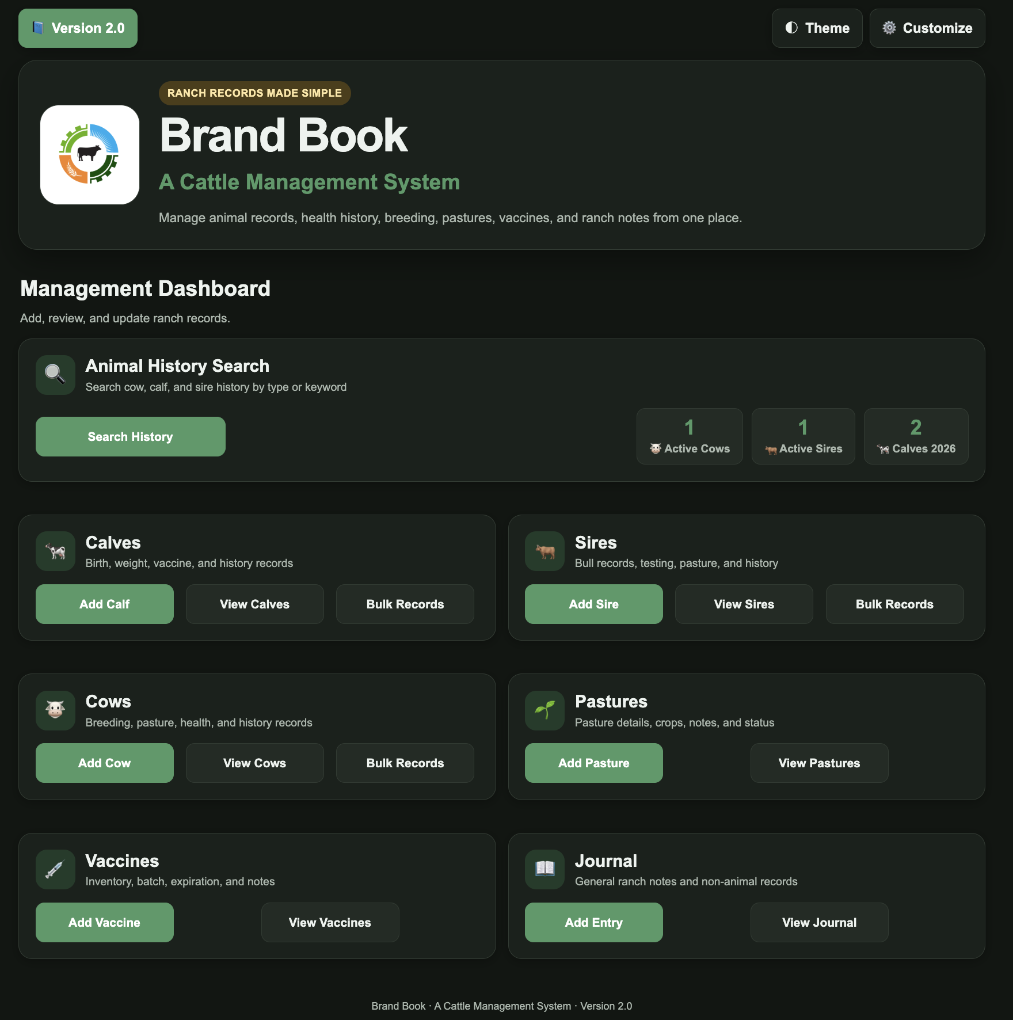Viewport: 1013px width, 1020px height.
Task: Open the Active Cows stat card
Action: (690, 436)
